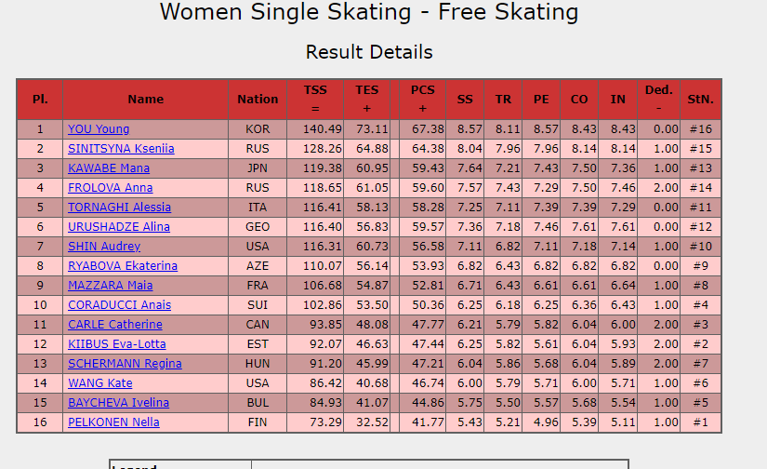Click the TSS column header
This screenshot has width=767, height=469.
click(315, 100)
